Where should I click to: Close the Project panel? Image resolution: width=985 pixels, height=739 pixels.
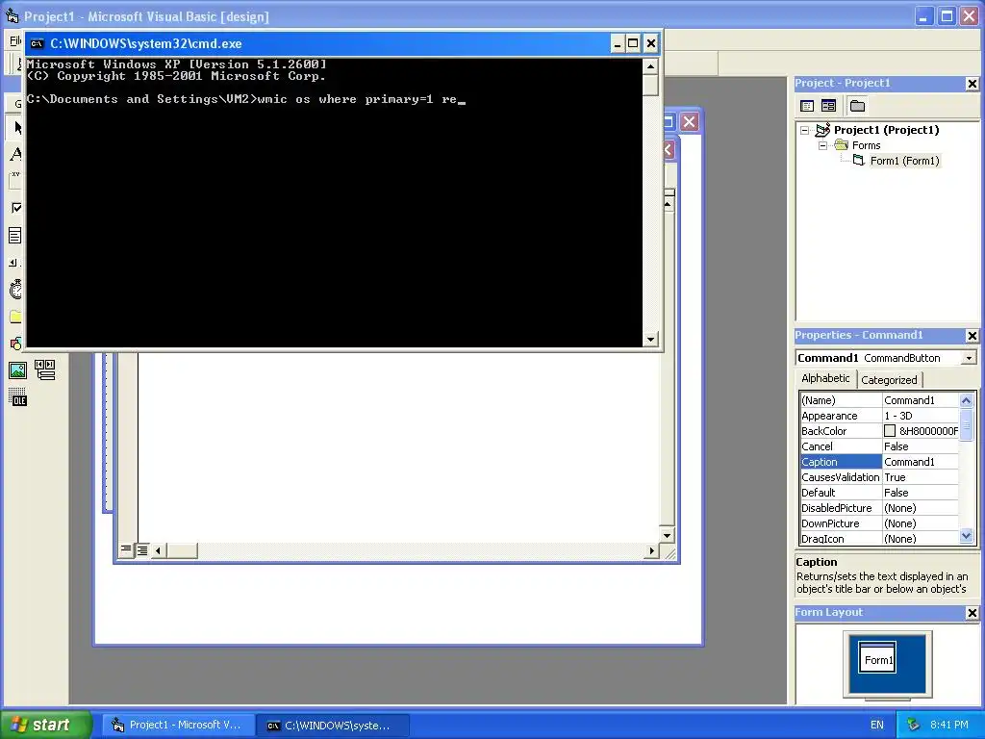pyautogui.click(x=972, y=84)
